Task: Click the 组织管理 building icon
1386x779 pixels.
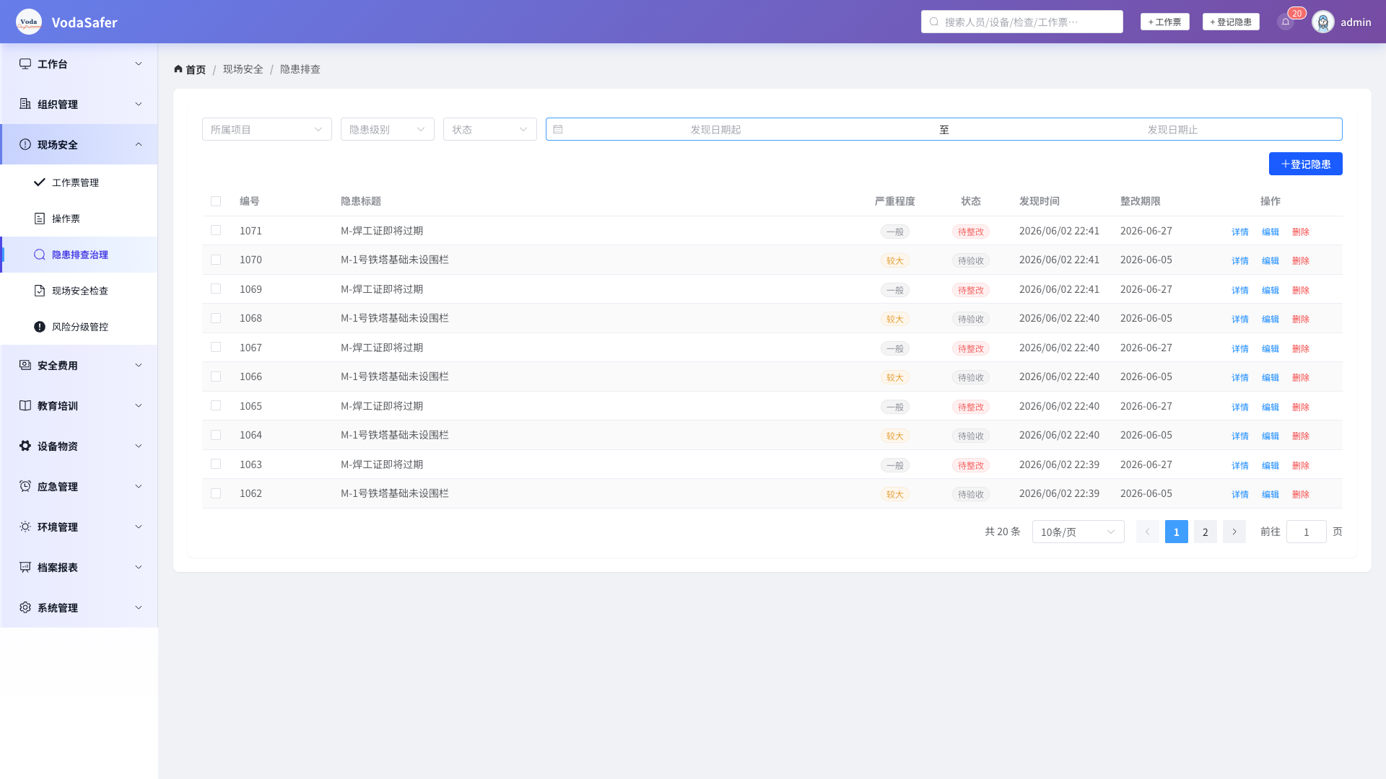Action: click(x=25, y=104)
